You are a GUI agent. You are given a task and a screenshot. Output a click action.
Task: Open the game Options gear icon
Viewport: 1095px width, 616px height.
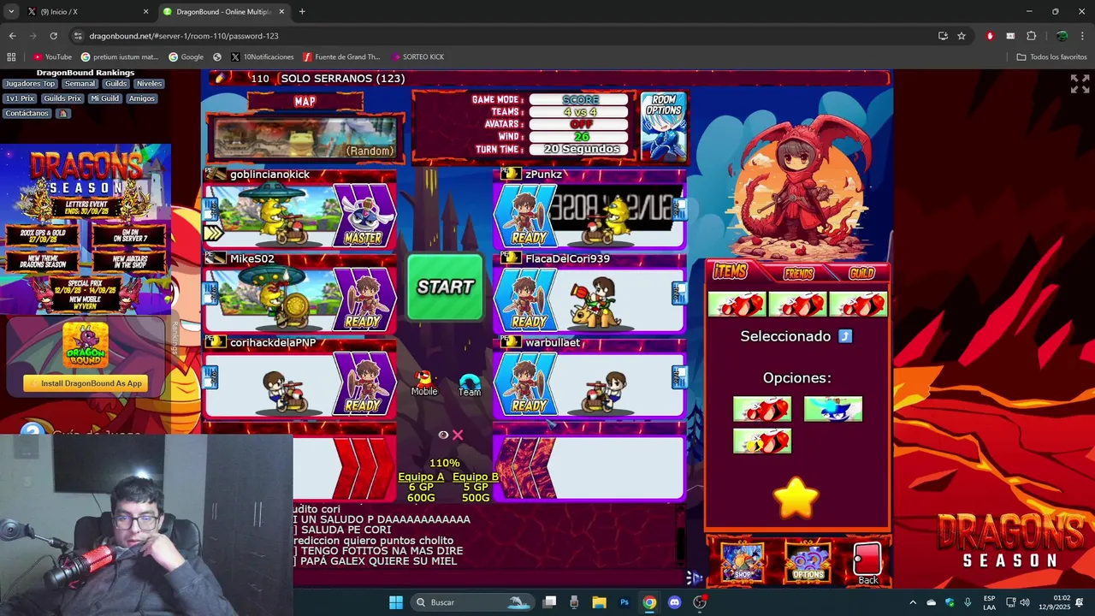tap(808, 561)
